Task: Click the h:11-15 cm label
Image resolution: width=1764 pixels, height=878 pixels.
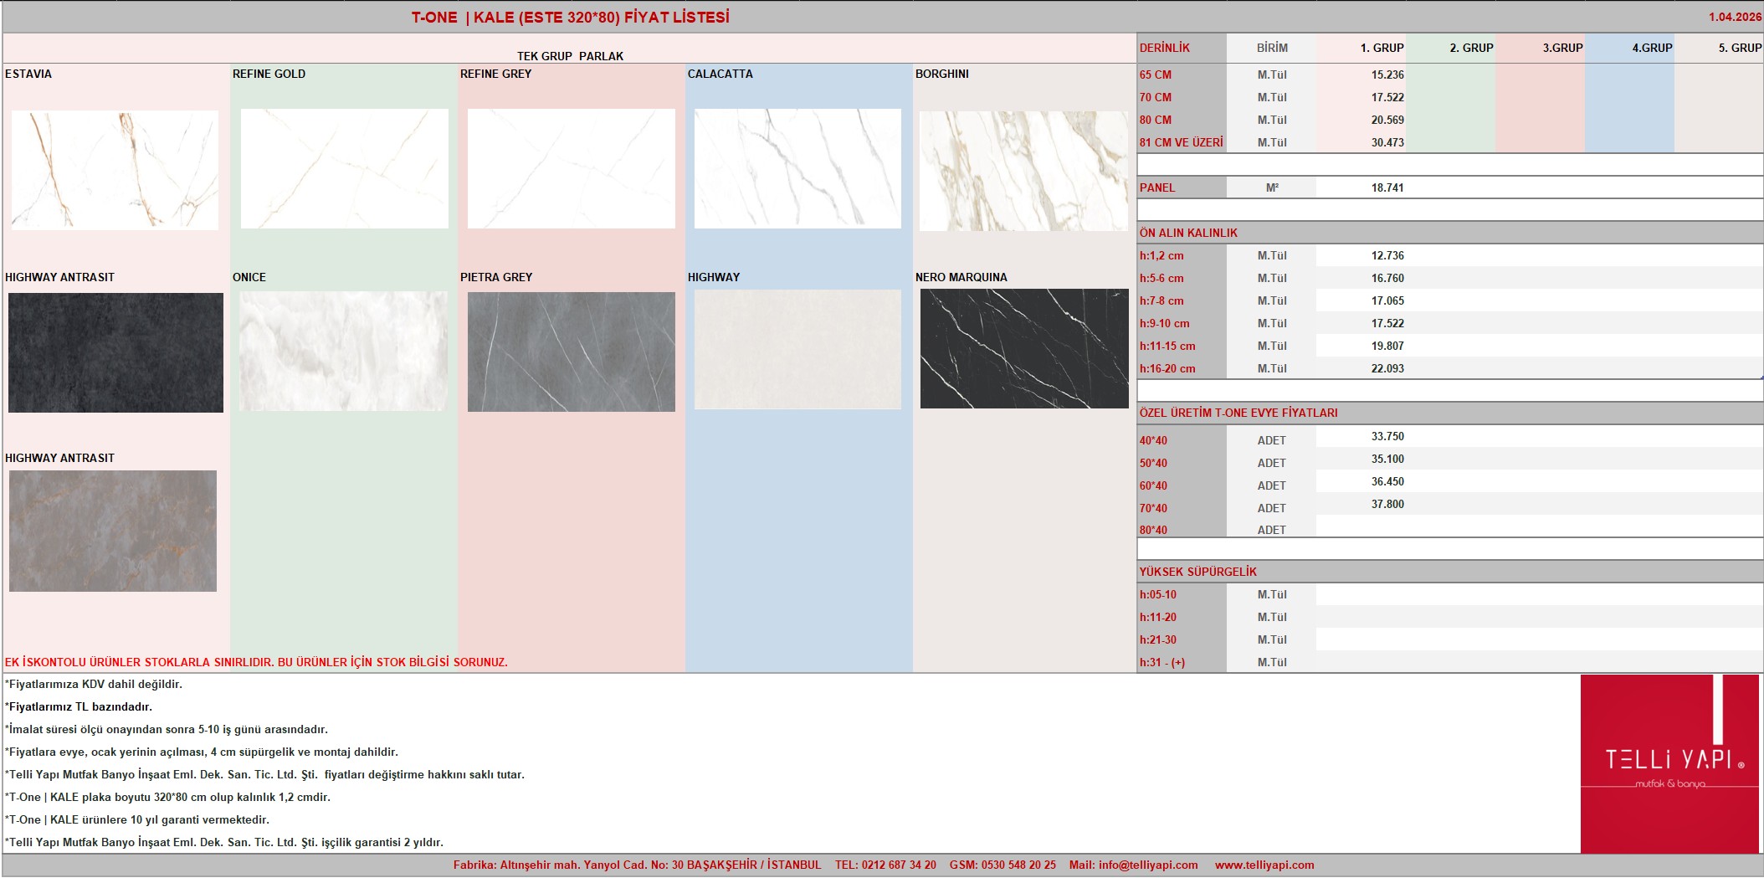Action: [x=1167, y=346]
